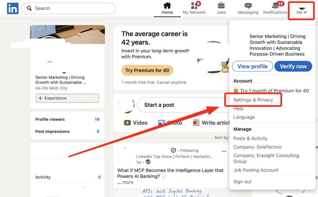The width and height of the screenshot is (318, 197).
Task: Click the Photo post icon
Action: point(161,123)
